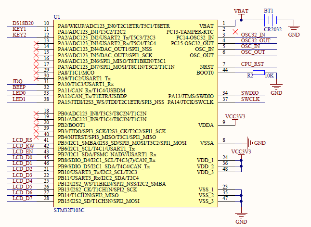Select the OSC32_IN net label
This screenshot has width=311, height=227.
253,35
